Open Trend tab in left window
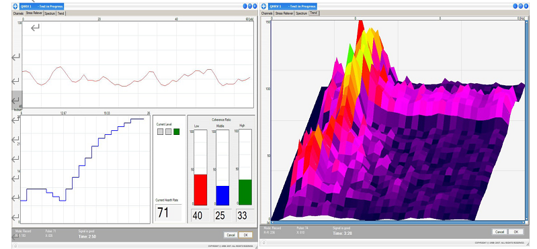This screenshot has width=537, height=249. tap(60, 13)
